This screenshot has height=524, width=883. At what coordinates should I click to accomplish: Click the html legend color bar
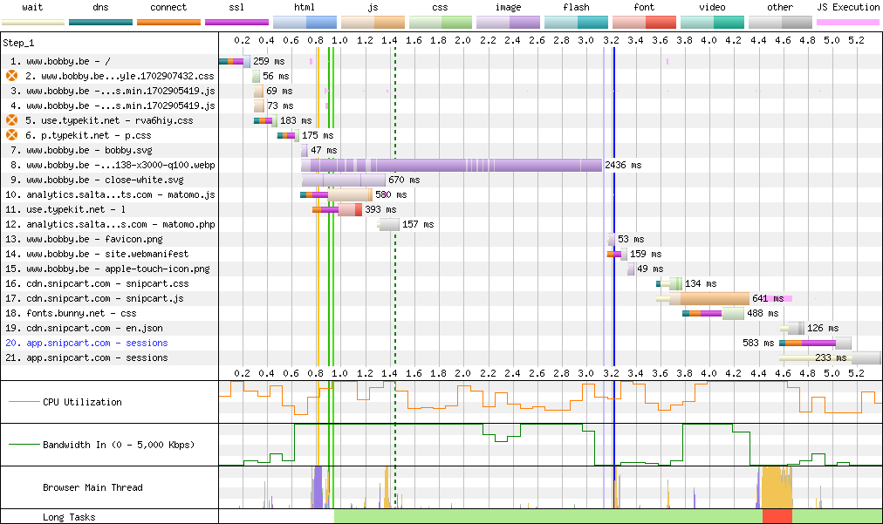click(305, 23)
